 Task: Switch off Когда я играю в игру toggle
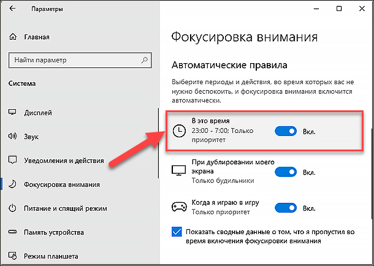click(x=286, y=208)
